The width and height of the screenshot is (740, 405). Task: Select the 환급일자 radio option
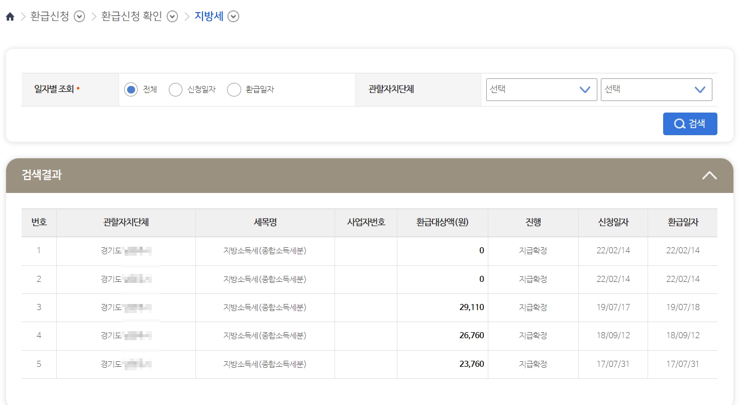(x=234, y=89)
